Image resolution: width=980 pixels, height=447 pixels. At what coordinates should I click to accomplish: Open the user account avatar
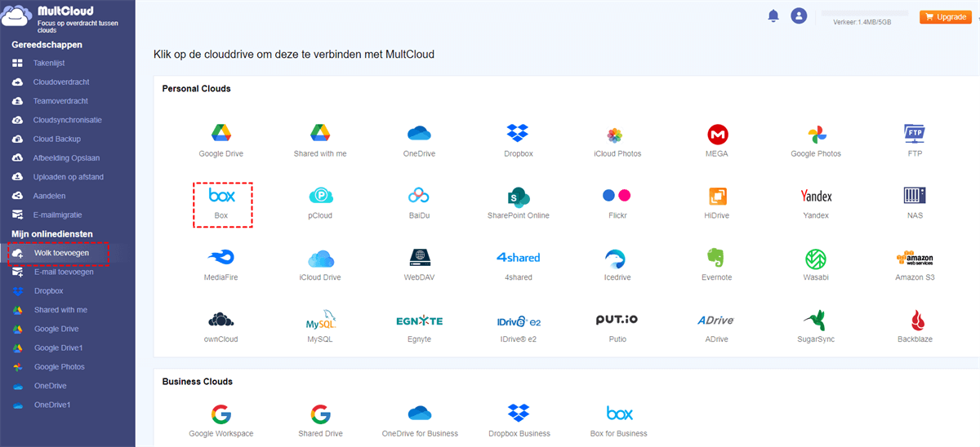tap(799, 16)
